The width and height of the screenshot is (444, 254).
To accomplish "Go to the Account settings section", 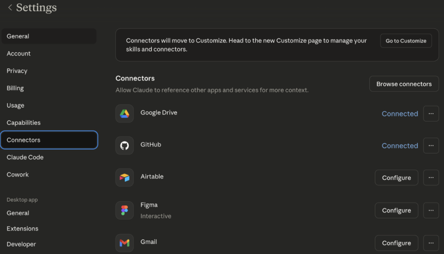I will [19, 54].
